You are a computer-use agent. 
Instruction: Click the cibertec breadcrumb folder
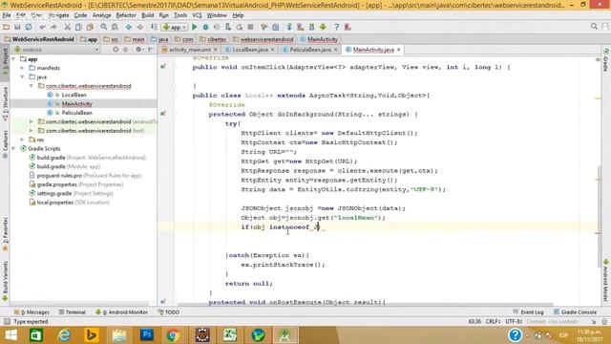pos(213,39)
